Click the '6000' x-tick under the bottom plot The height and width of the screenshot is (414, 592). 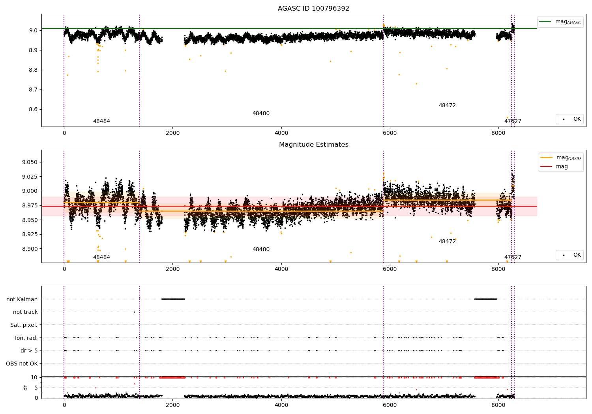[390, 405]
